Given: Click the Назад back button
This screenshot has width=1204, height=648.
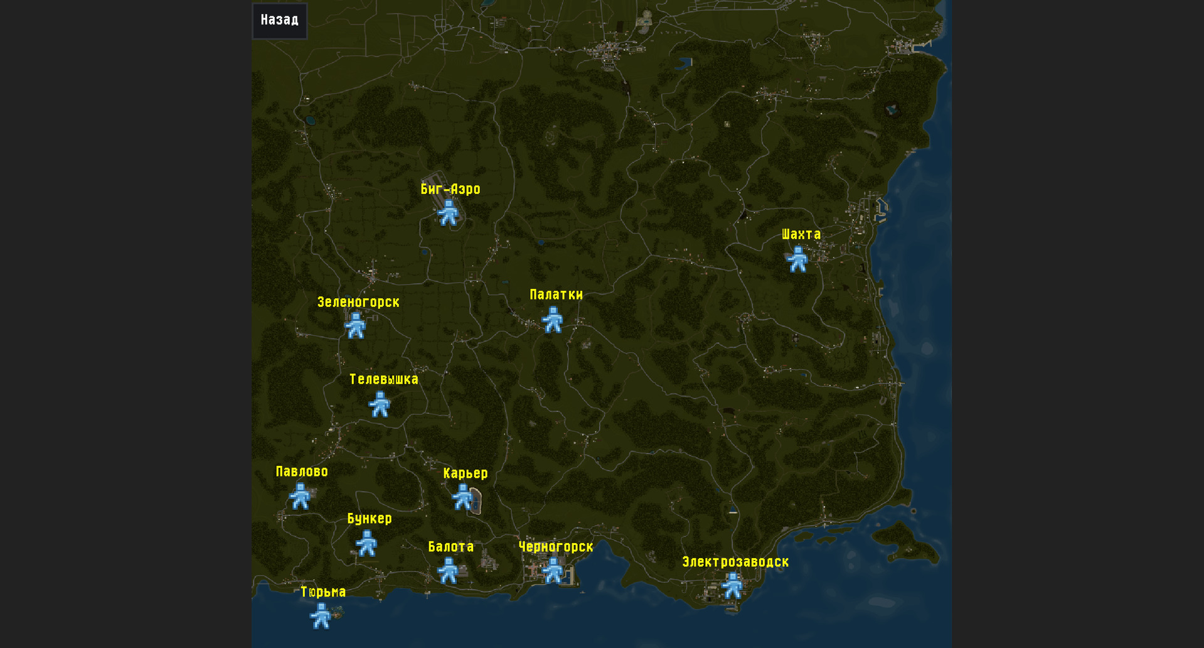Looking at the screenshot, I should (280, 21).
